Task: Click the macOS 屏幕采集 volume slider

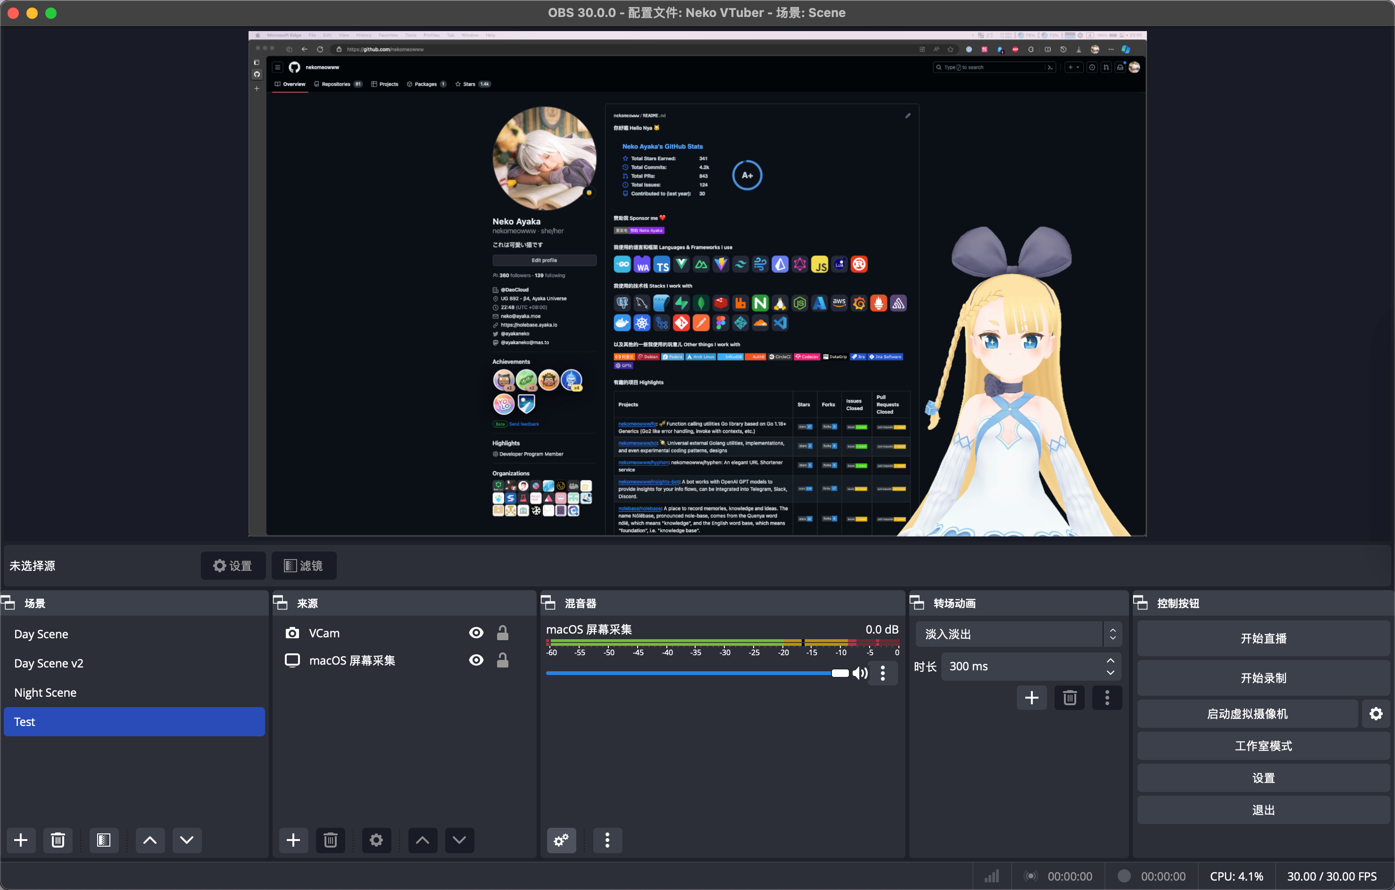Action: pyautogui.click(x=689, y=673)
